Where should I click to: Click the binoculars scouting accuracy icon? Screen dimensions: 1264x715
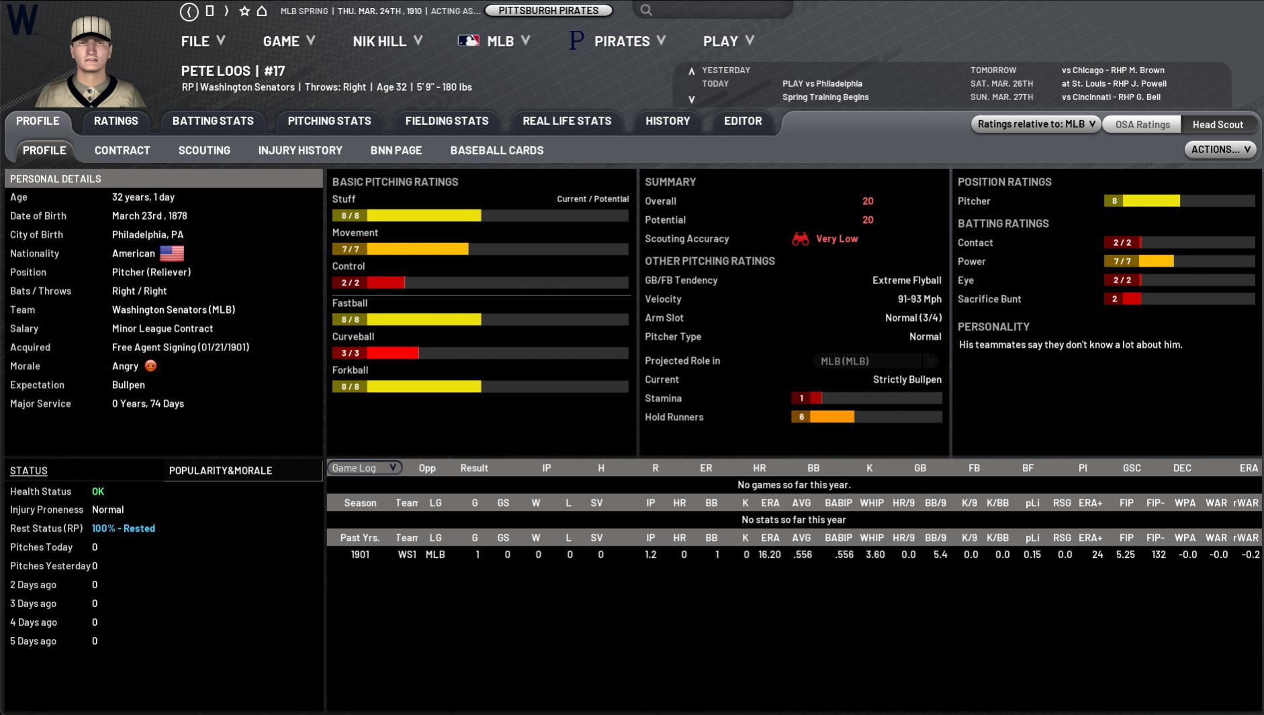[x=800, y=239]
